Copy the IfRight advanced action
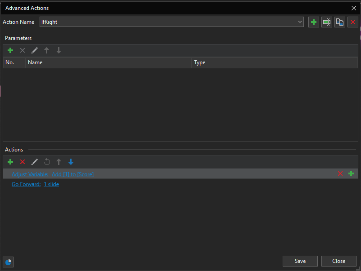361x271 pixels. (x=340, y=22)
